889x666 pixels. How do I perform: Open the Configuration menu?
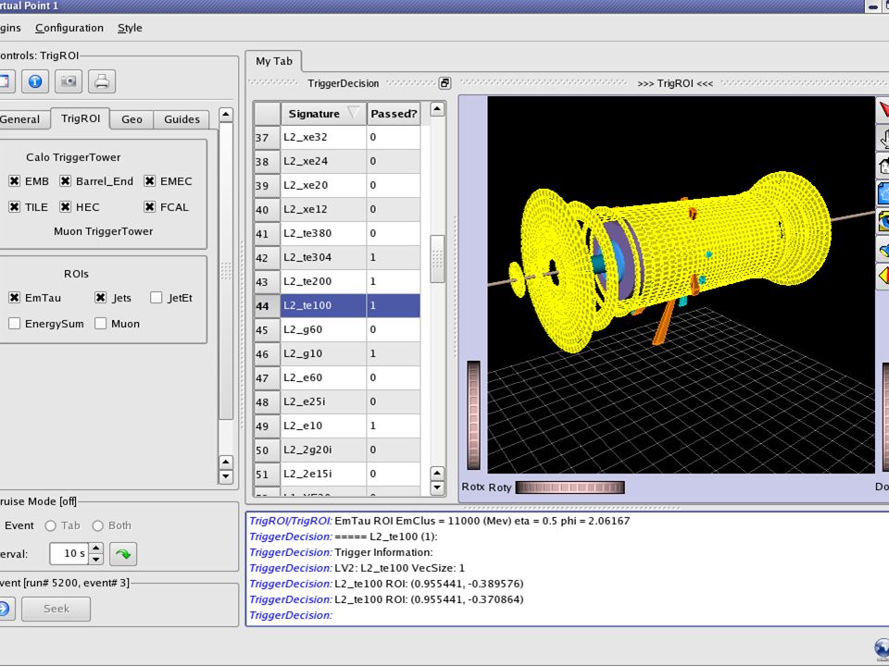tap(69, 28)
